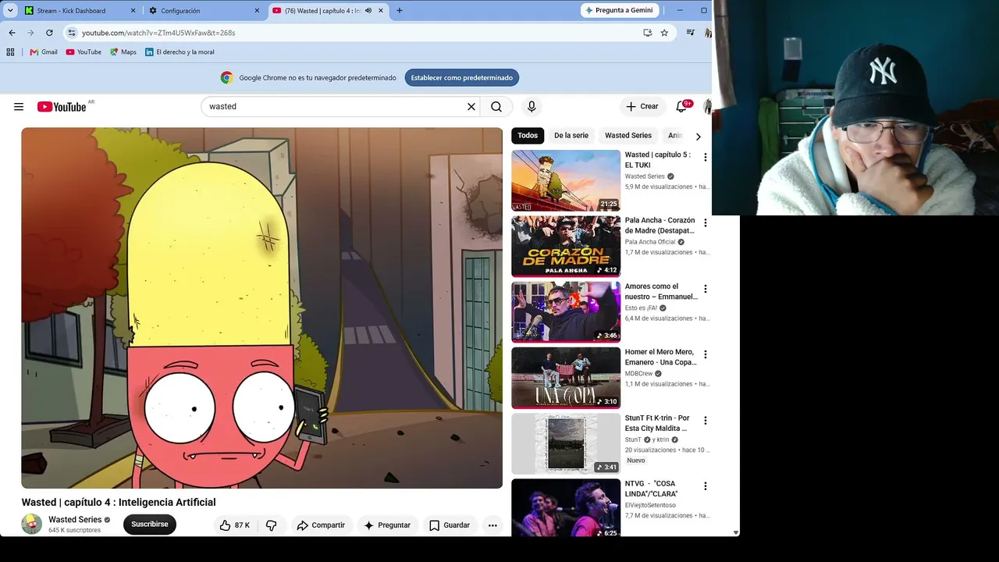Image resolution: width=999 pixels, height=562 pixels.
Task: Click the 'Pala Ancha Oficial' channel name
Action: tap(650, 242)
